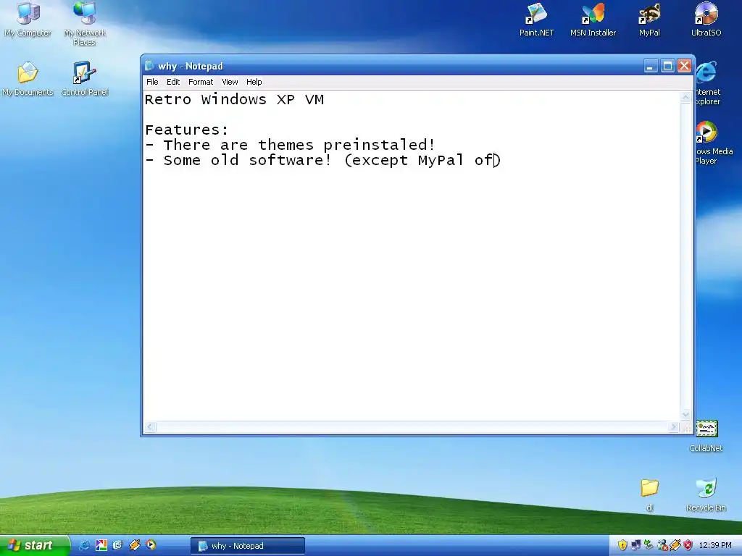Click the vertical scrollbar down arrow

click(685, 415)
